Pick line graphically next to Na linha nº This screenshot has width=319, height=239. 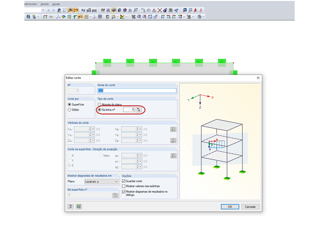[139, 110]
